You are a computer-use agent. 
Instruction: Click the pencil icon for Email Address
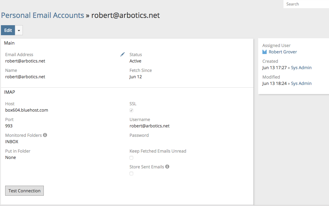point(123,54)
